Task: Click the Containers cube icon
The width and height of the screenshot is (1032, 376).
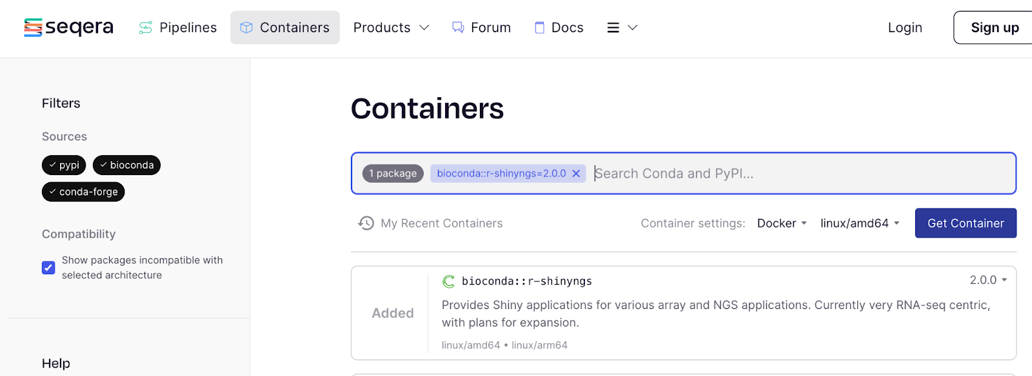Action: 246,28
